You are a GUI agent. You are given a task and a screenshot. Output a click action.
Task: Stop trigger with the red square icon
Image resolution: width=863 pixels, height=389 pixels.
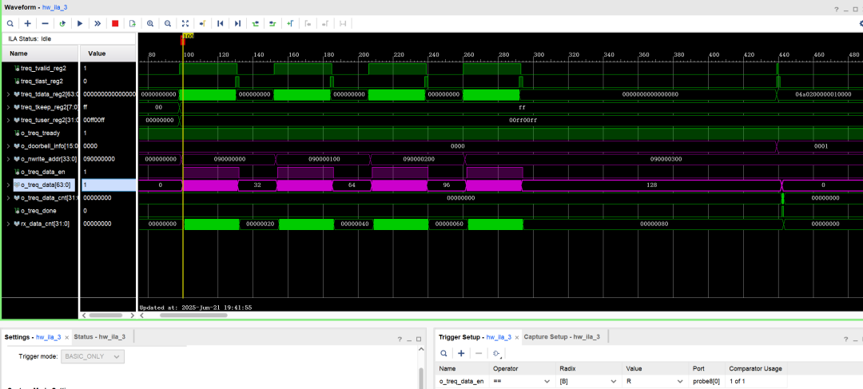[115, 24]
